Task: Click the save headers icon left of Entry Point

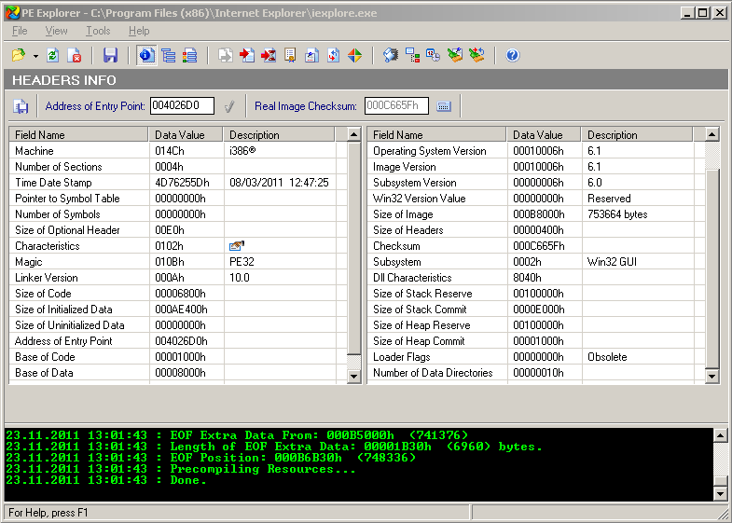Action: pos(21,106)
